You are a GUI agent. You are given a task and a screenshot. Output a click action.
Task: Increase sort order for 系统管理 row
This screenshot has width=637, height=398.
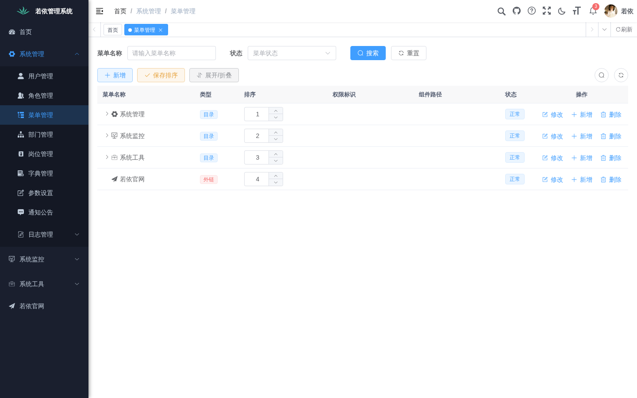276,111
